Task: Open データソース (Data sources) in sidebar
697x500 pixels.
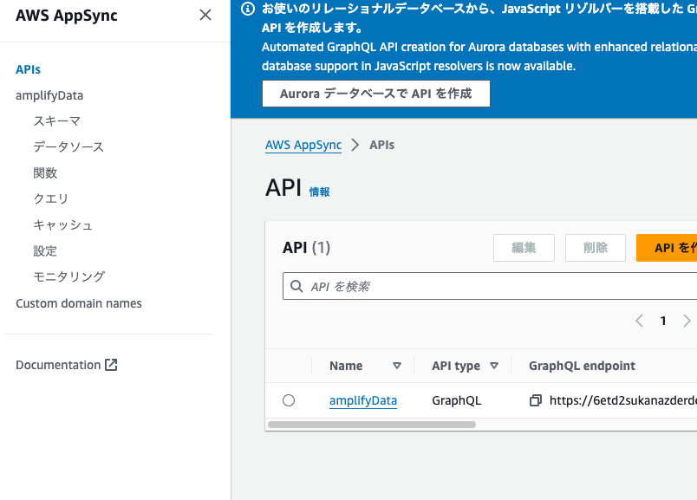Action: 68,146
